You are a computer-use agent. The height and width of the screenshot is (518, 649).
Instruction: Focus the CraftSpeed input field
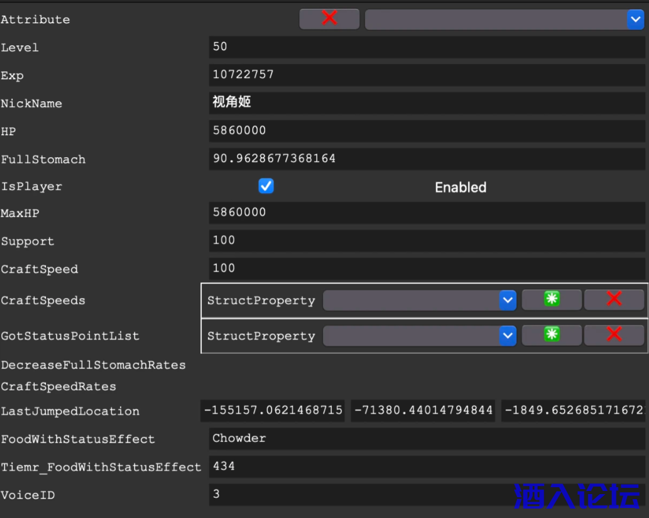427,268
